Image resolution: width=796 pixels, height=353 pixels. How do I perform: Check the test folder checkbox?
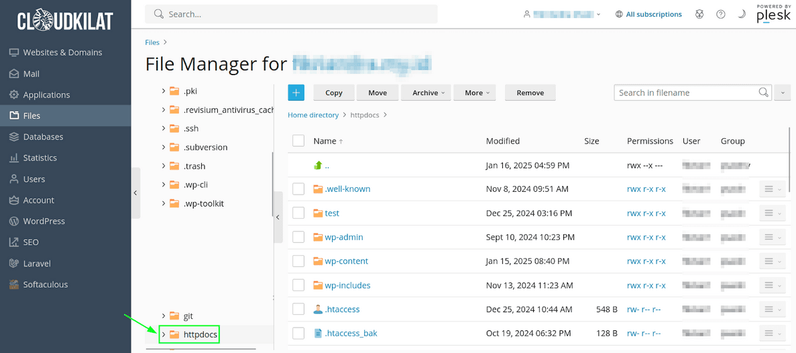[x=298, y=213]
